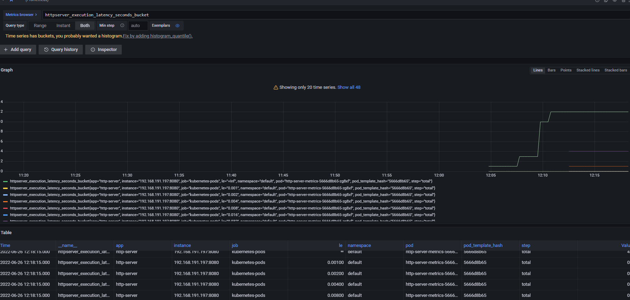Click the Add query button

pos(18,50)
